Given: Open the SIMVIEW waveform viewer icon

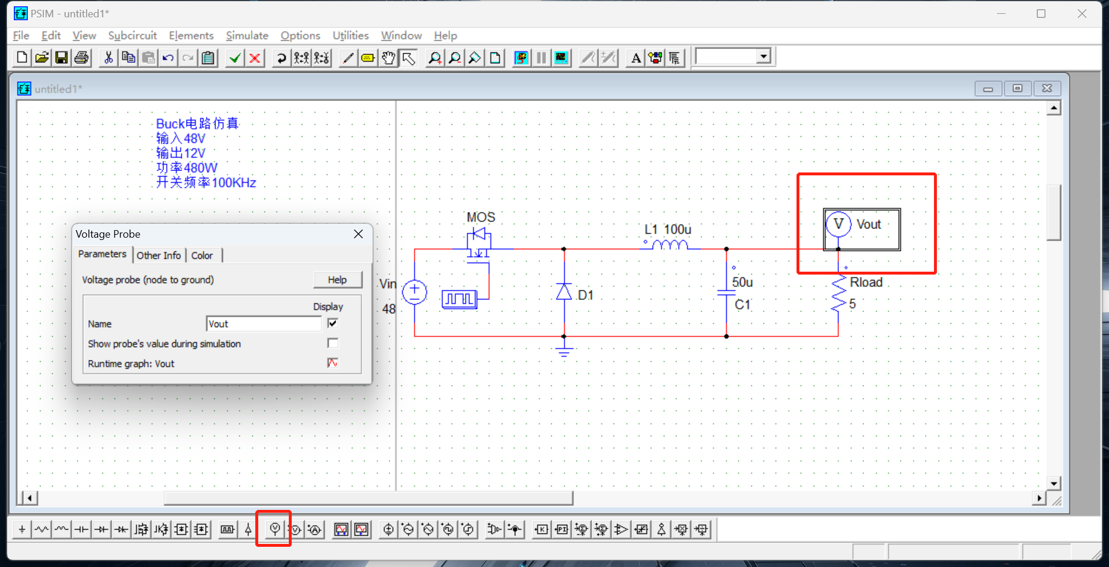Looking at the screenshot, I should [561, 58].
